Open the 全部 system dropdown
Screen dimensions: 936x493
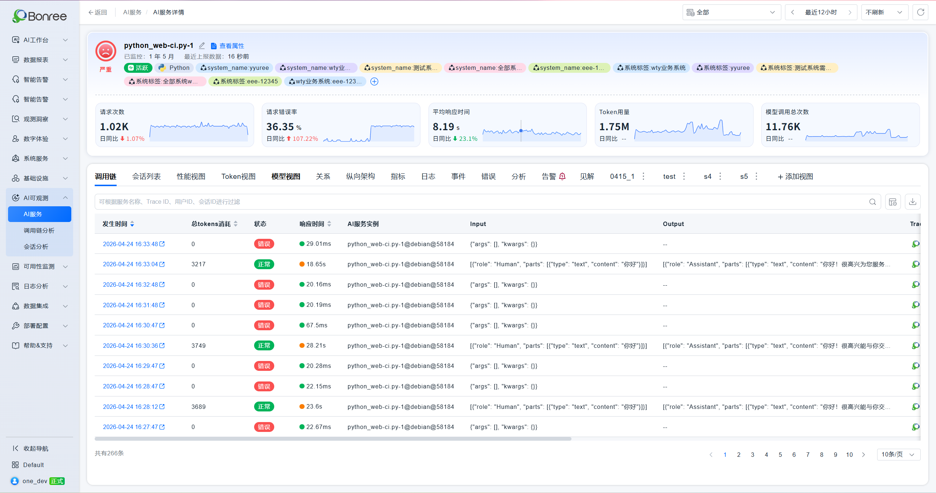732,12
